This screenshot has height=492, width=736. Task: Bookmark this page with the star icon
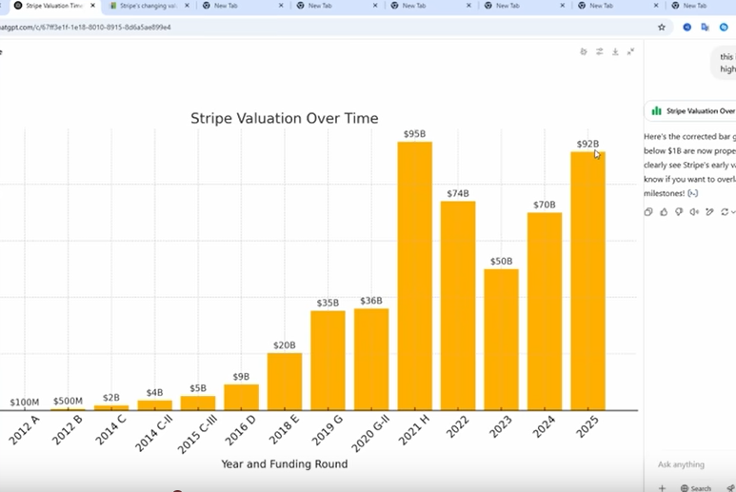(662, 28)
